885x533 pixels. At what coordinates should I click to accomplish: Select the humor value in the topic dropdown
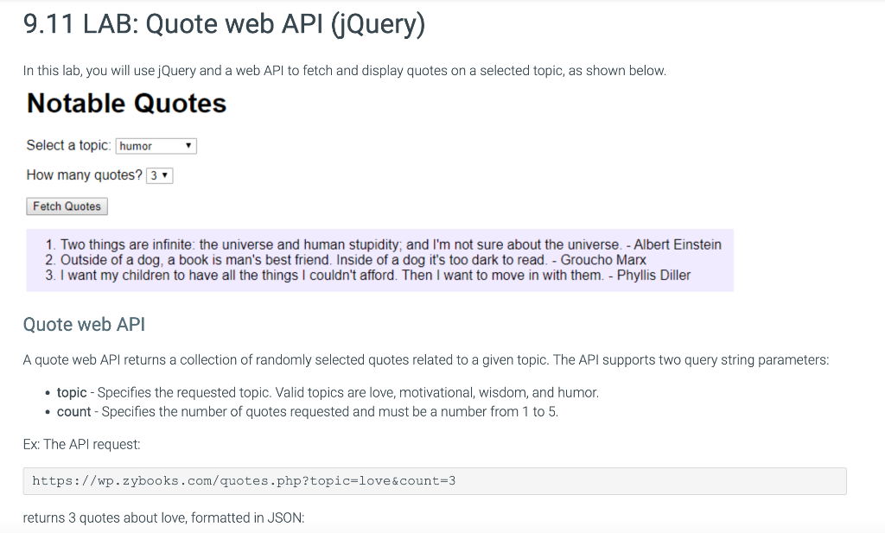click(x=134, y=145)
